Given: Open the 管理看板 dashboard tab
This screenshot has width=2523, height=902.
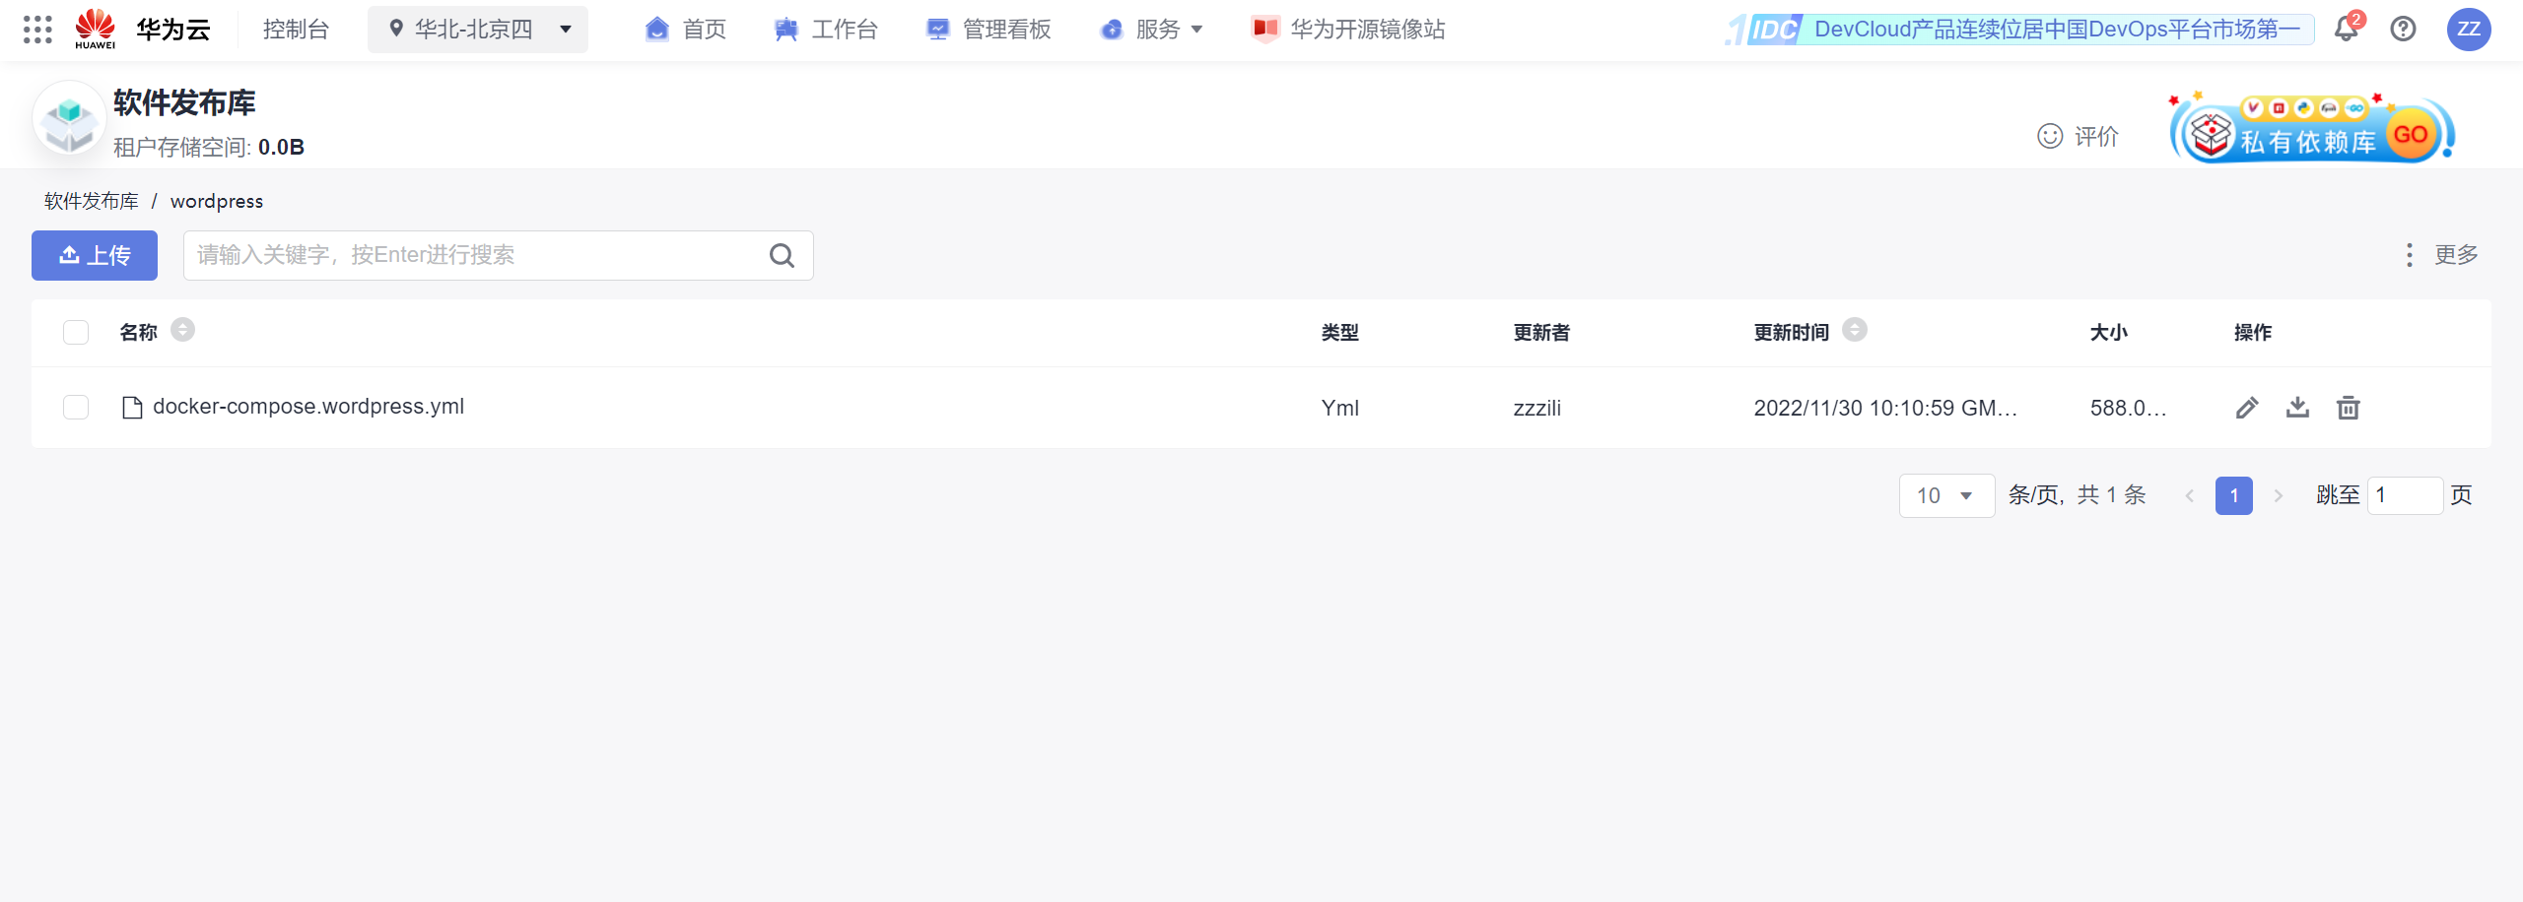Looking at the screenshot, I should pos(989,30).
